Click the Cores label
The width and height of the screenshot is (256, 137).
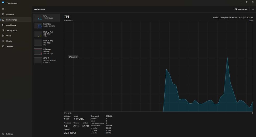click(x=93, y=121)
